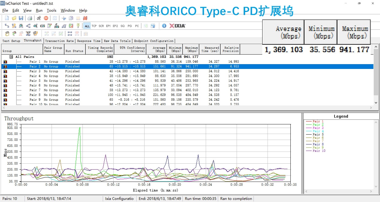This screenshot has width=380, height=202.
Task: Click the Run Status column header
Action: [x=75, y=49]
